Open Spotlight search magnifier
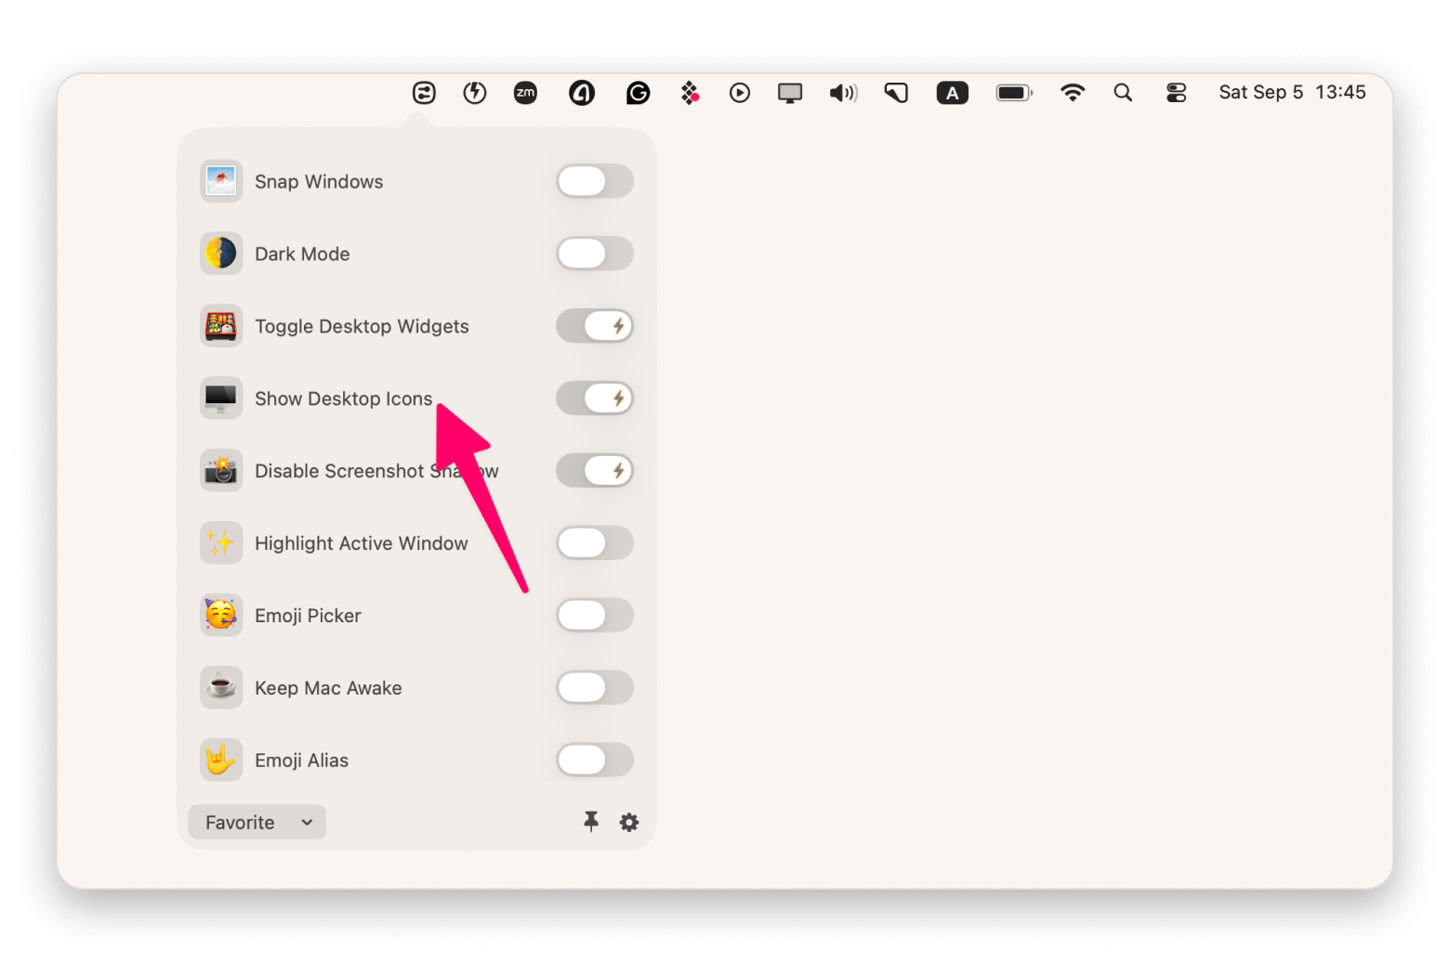The height and width of the screenshot is (964, 1450). [1123, 93]
